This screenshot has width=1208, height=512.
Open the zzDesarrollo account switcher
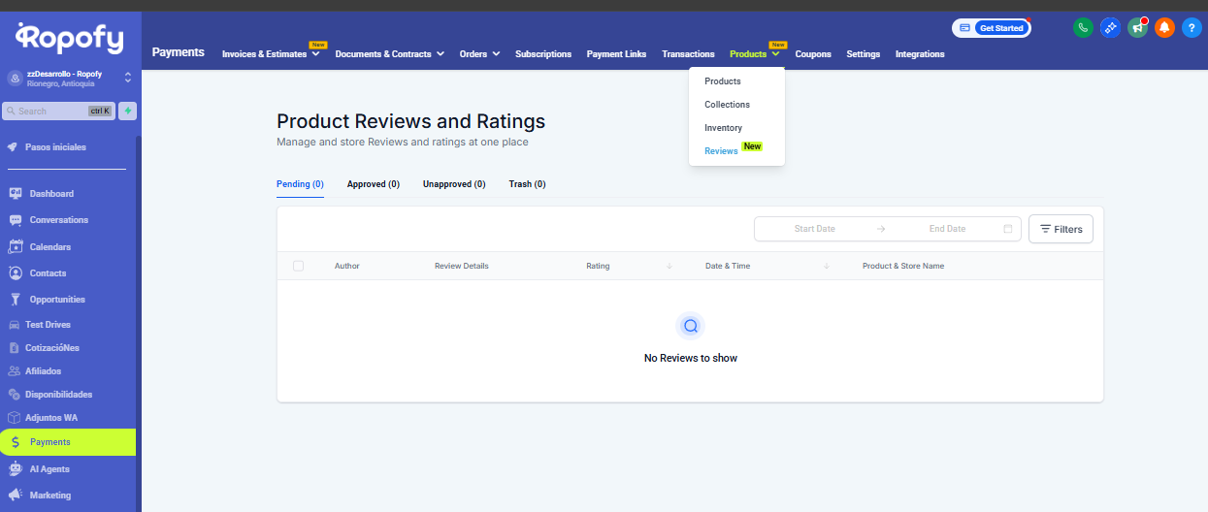pos(70,78)
